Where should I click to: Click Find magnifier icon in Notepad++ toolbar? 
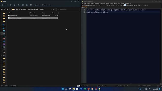coord(107,5)
